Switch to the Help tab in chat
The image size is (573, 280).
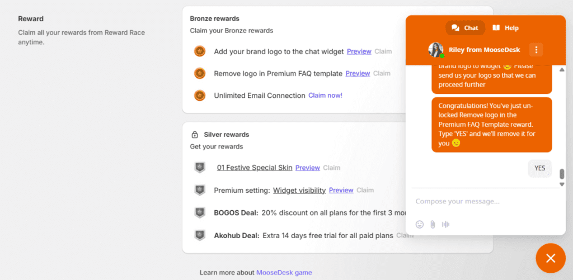tap(505, 28)
